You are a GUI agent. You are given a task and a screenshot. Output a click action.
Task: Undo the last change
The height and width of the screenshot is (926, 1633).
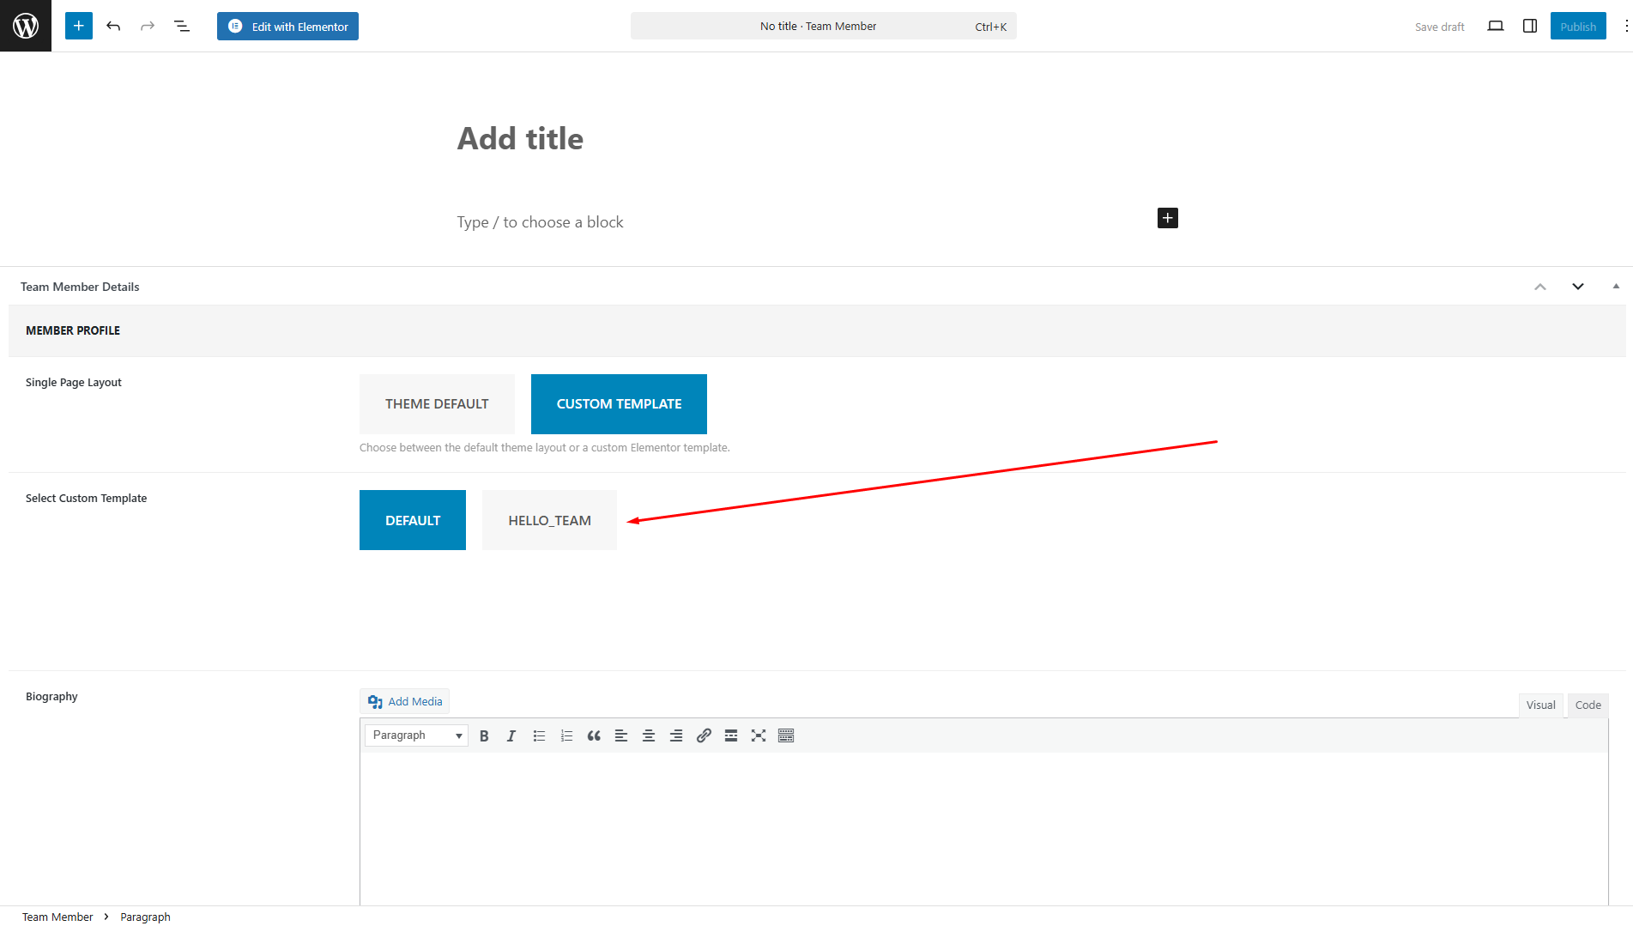113,26
